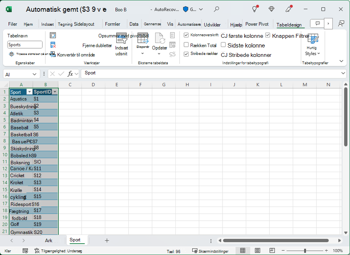The image size is (350, 255).
Task: Zoom out with minus button
Action: pyautogui.click(x=283, y=251)
